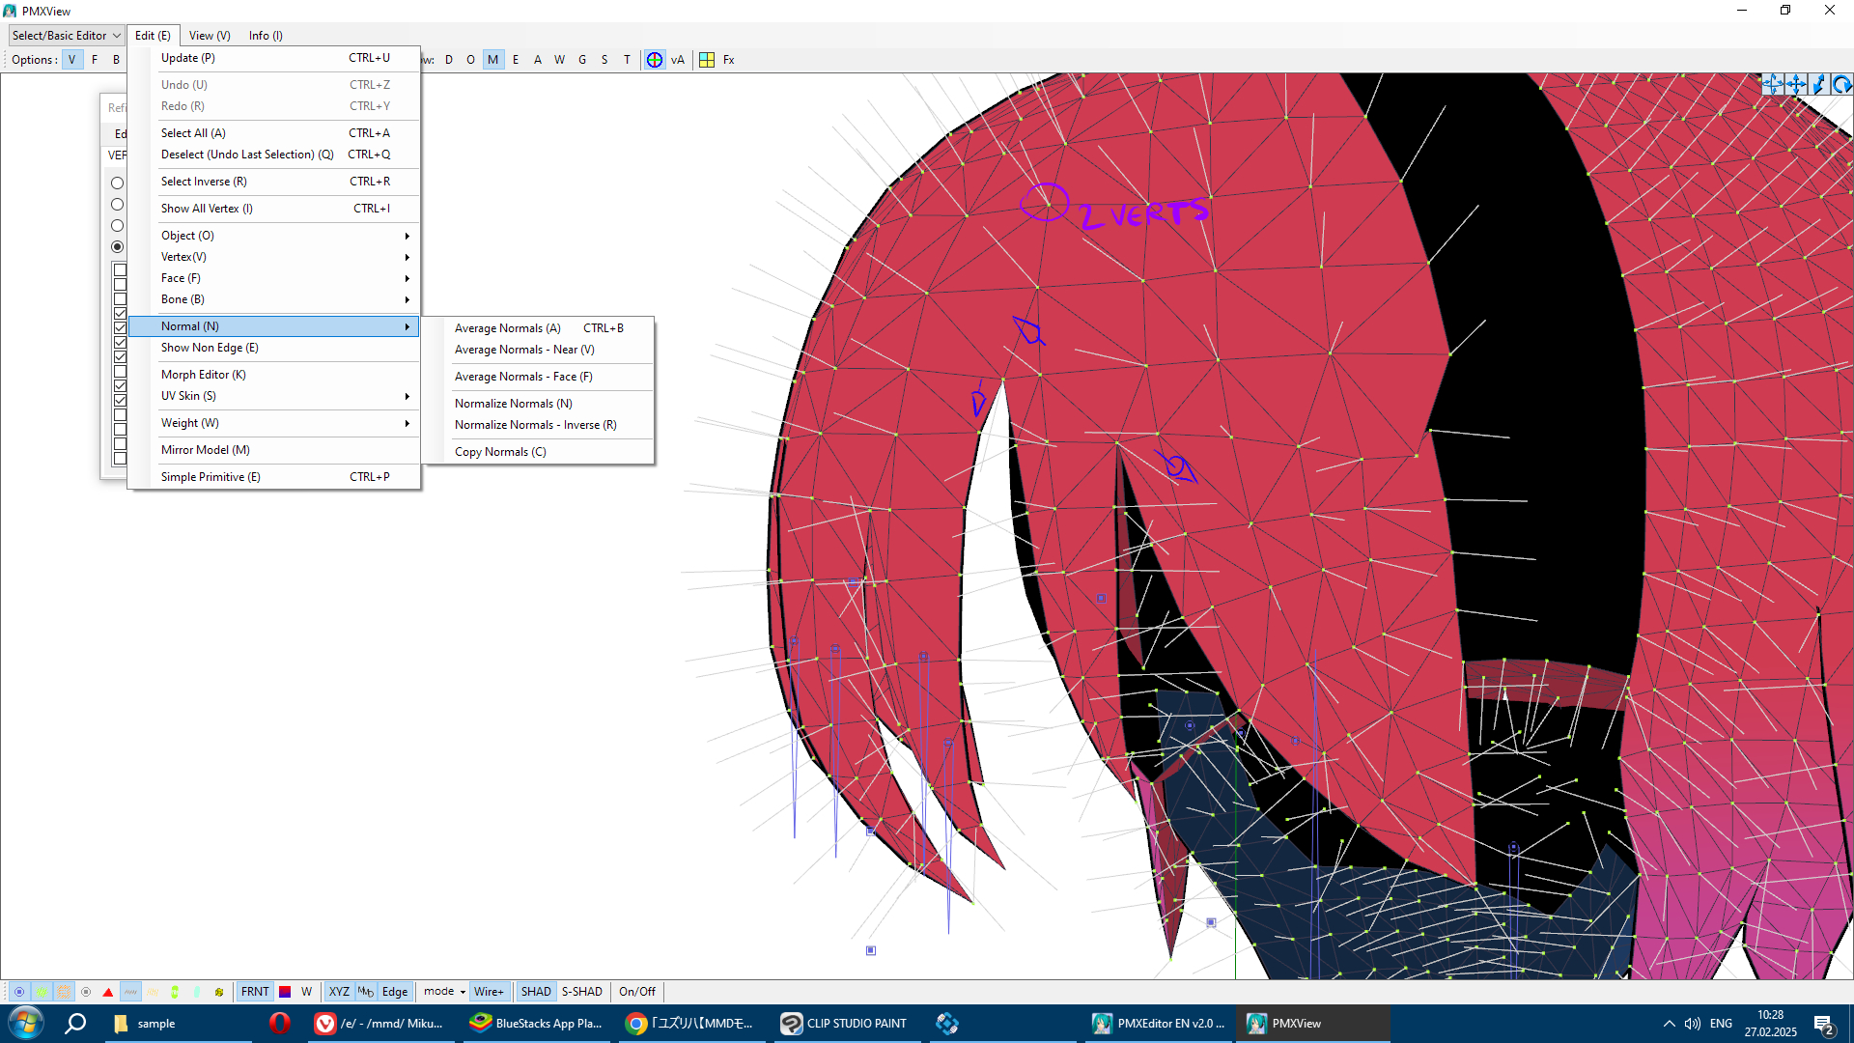The height and width of the screenshot is (1043, 1854).
Task: Toggle the M display button in top toolbar
Action: (x=493, y=60)
